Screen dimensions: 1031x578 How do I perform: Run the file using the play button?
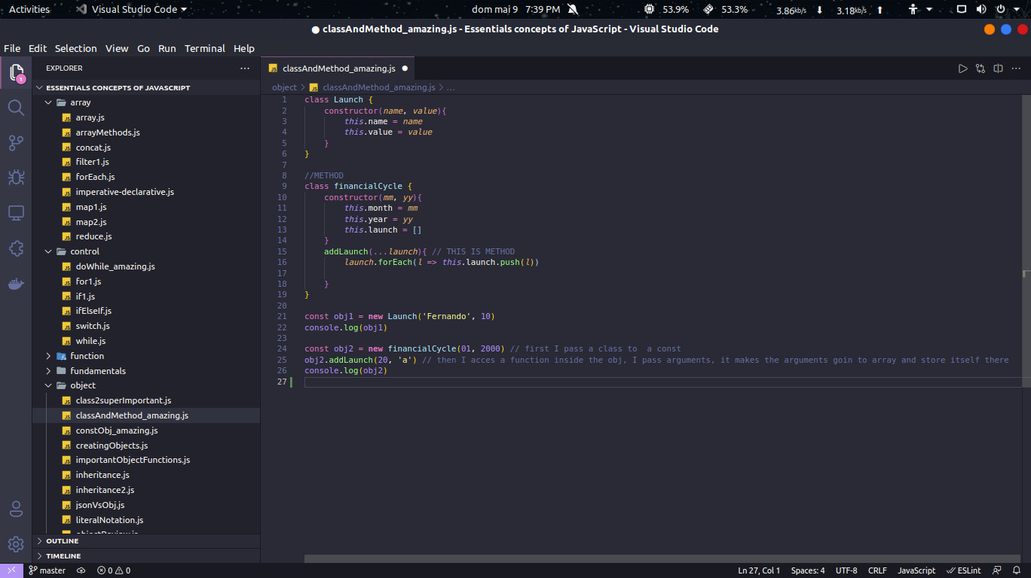tap(962, 68)
